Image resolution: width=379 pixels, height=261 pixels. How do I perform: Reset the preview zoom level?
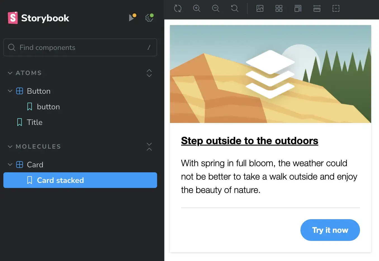pos(235,8)
